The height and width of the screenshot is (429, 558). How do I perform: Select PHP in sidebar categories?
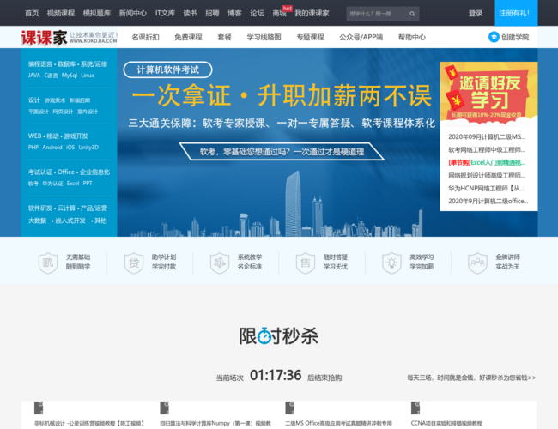coord(33,148)
